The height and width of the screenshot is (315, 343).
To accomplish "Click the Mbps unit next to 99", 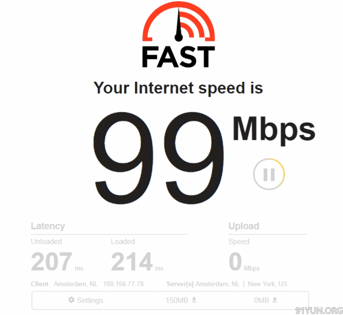I will [x=274, y=131].
